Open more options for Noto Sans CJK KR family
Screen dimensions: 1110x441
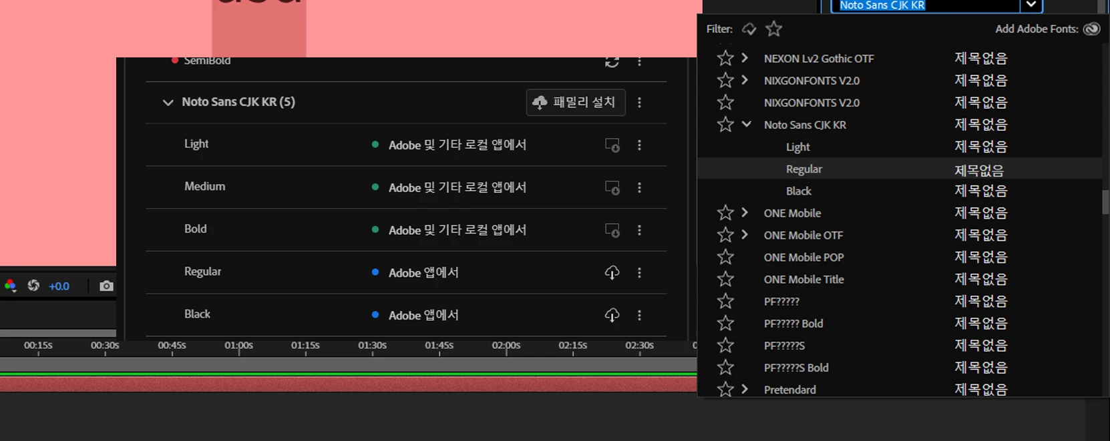pyautogui.click(x=639, y=102)
